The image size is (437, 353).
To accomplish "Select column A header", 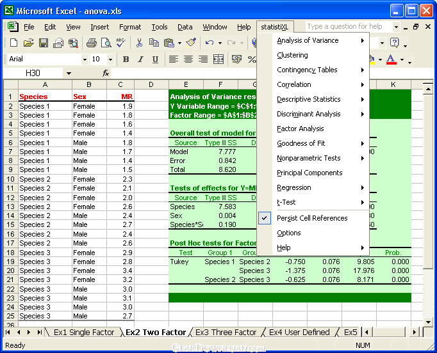I will pos(45,84).
